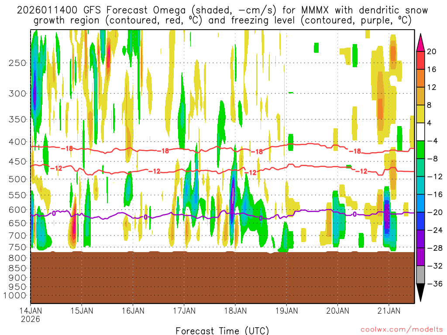Click the colorbar value label 8
The height and width of the screenshot is (335, 447).
430,106
